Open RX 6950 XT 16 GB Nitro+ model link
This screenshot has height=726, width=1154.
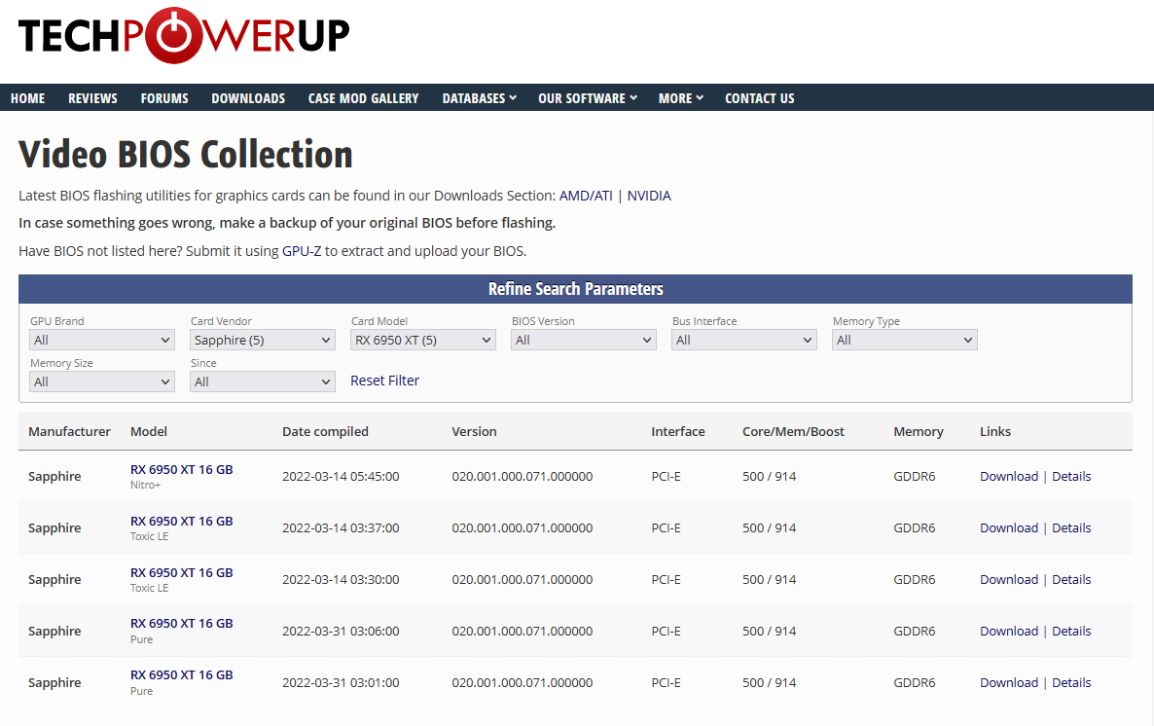pos(181,470)
